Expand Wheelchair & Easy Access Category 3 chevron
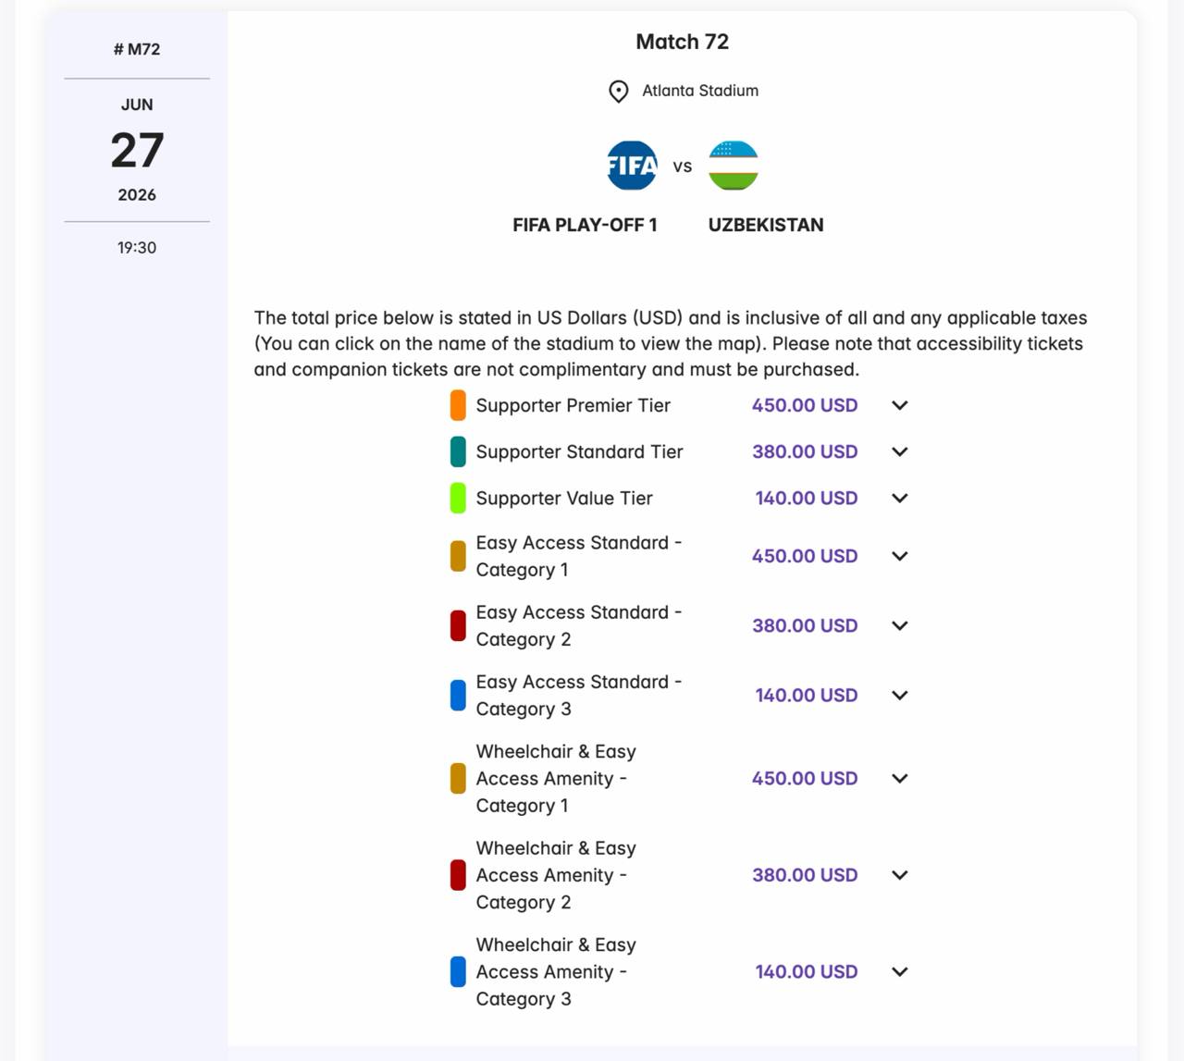Screen dimensions: 1184x1061 click(899, 971)
